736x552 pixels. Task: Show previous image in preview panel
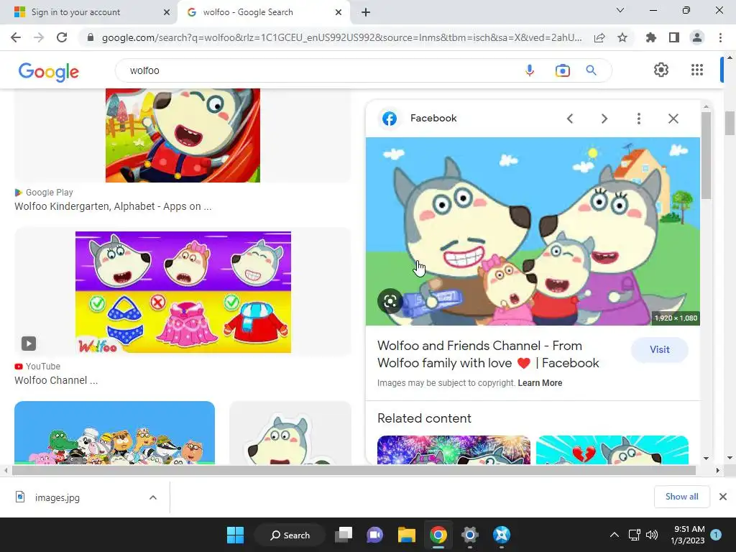570,119
